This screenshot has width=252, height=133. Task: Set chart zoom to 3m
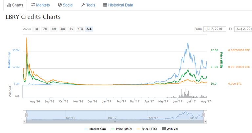pyautogui.click(x=63, y=29)
